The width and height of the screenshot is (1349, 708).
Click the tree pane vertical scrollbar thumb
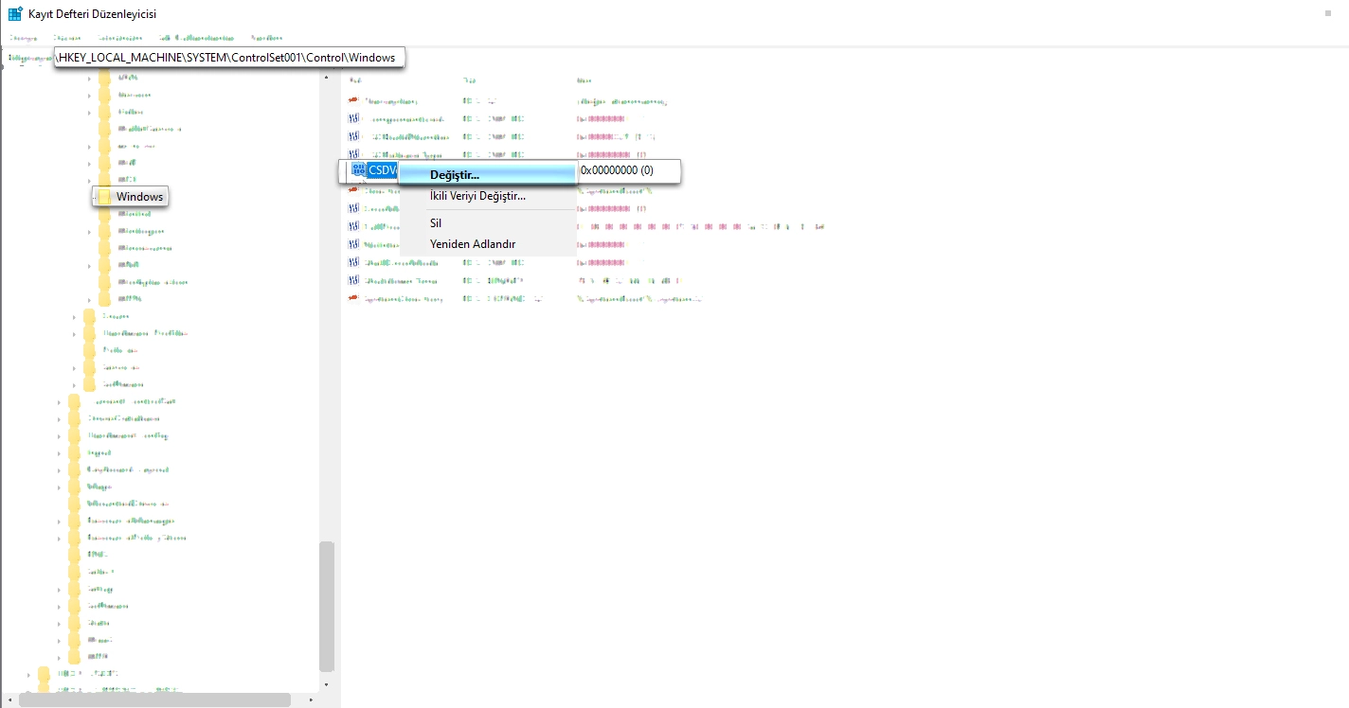[327, 606]
